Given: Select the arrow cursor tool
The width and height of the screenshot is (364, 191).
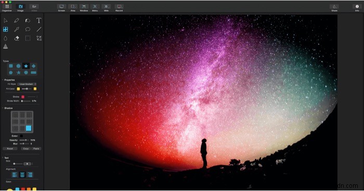Looking at the screenshot, I should (6, 21).
